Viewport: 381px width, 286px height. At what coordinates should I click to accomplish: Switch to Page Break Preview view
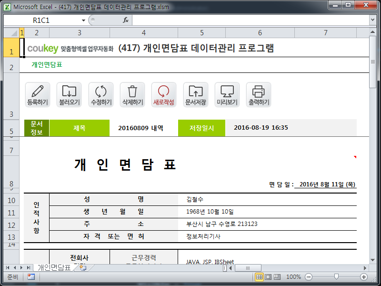coord(277,277)
